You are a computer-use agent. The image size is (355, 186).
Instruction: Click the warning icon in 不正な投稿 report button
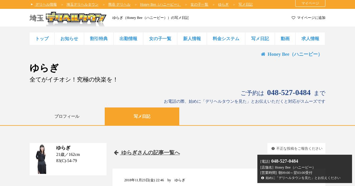[273, 149]
